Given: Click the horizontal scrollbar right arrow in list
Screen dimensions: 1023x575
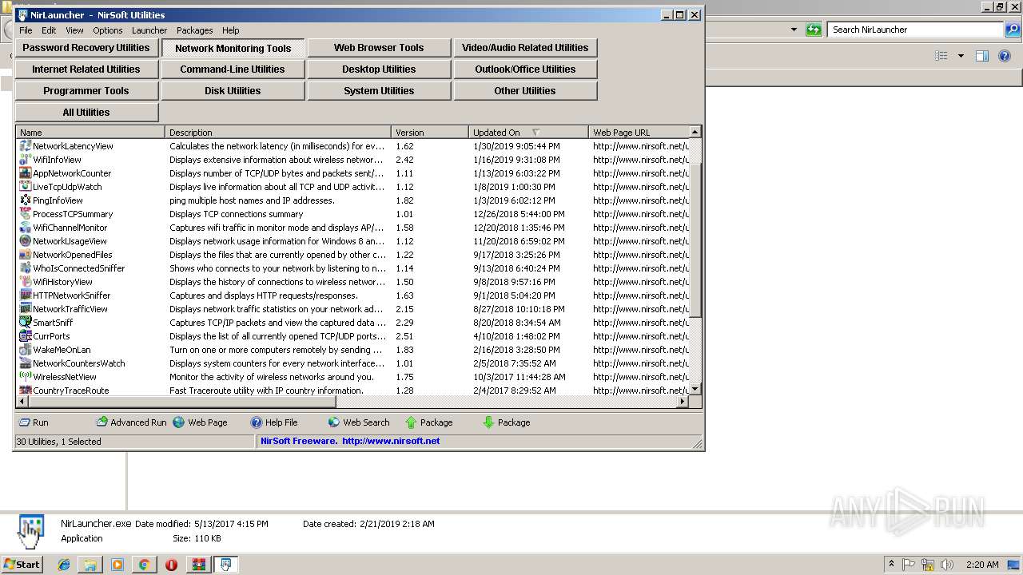Looking at the screenshot, I should pyautogui.click(x=683, y=401).
